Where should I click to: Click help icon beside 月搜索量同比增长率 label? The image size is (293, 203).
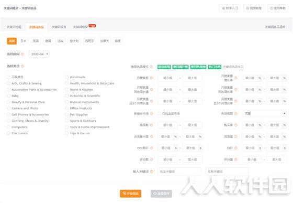[236, 90]
